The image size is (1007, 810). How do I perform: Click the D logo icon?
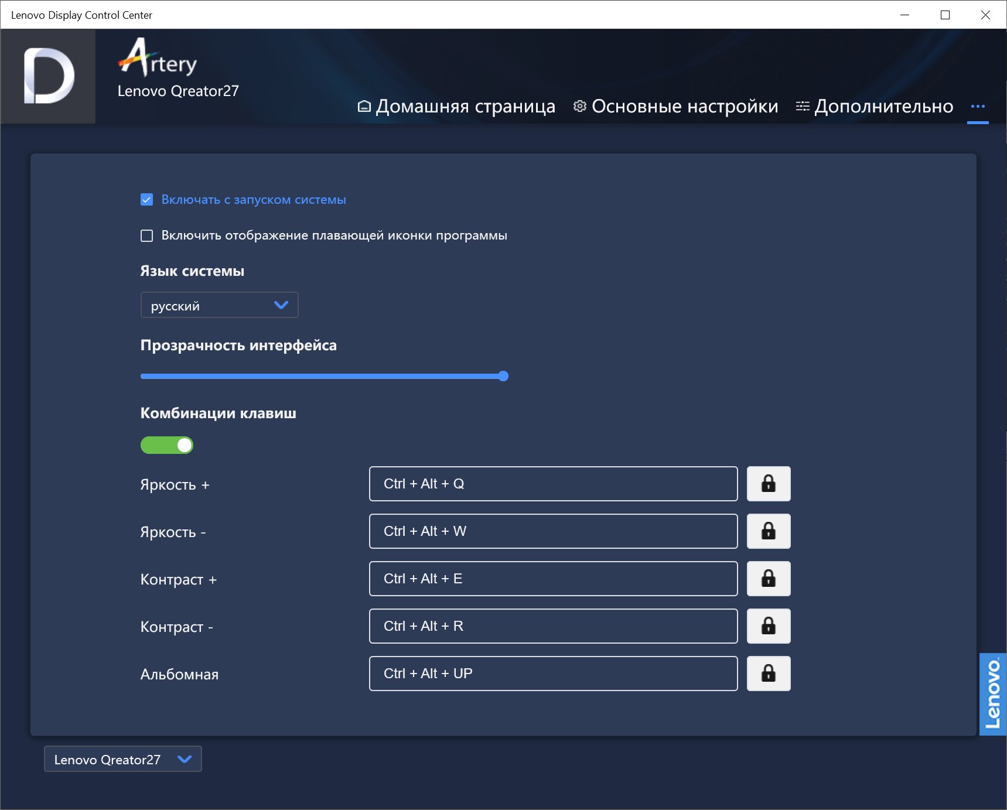click(48, 76)
